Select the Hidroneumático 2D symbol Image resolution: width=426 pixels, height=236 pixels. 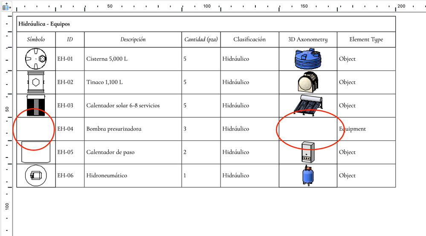(36, 175)
